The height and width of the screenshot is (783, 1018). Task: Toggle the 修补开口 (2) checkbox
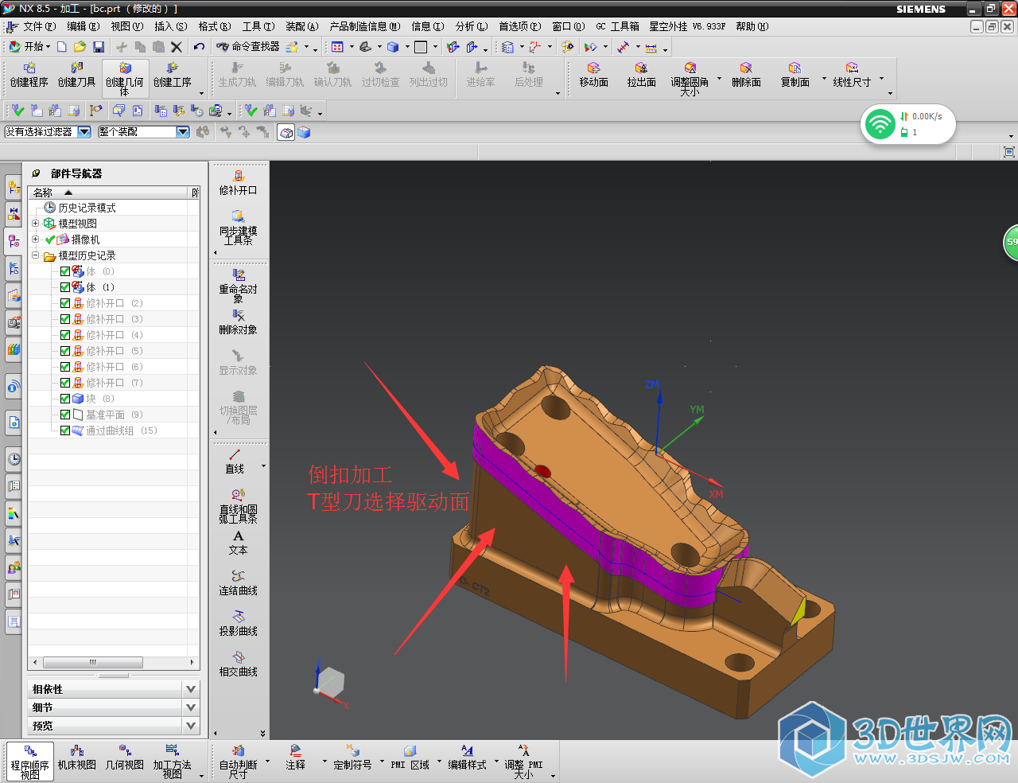coord(65,303)
